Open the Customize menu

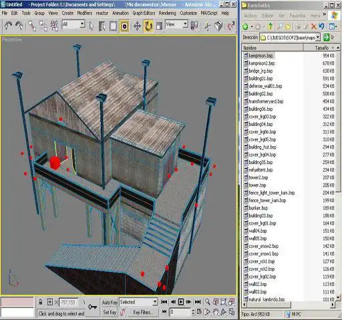tap(188, 13)
